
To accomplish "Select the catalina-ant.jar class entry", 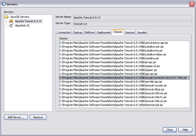I will [x=124, y=47].
